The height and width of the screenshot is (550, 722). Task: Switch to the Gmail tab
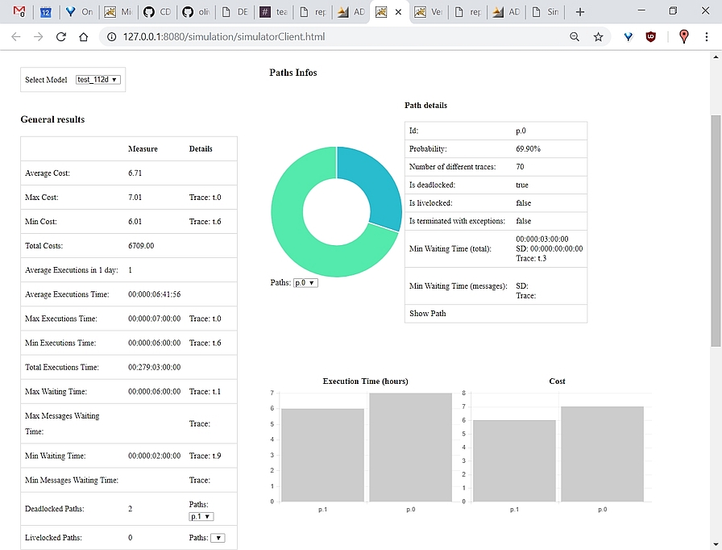(19, 12)
